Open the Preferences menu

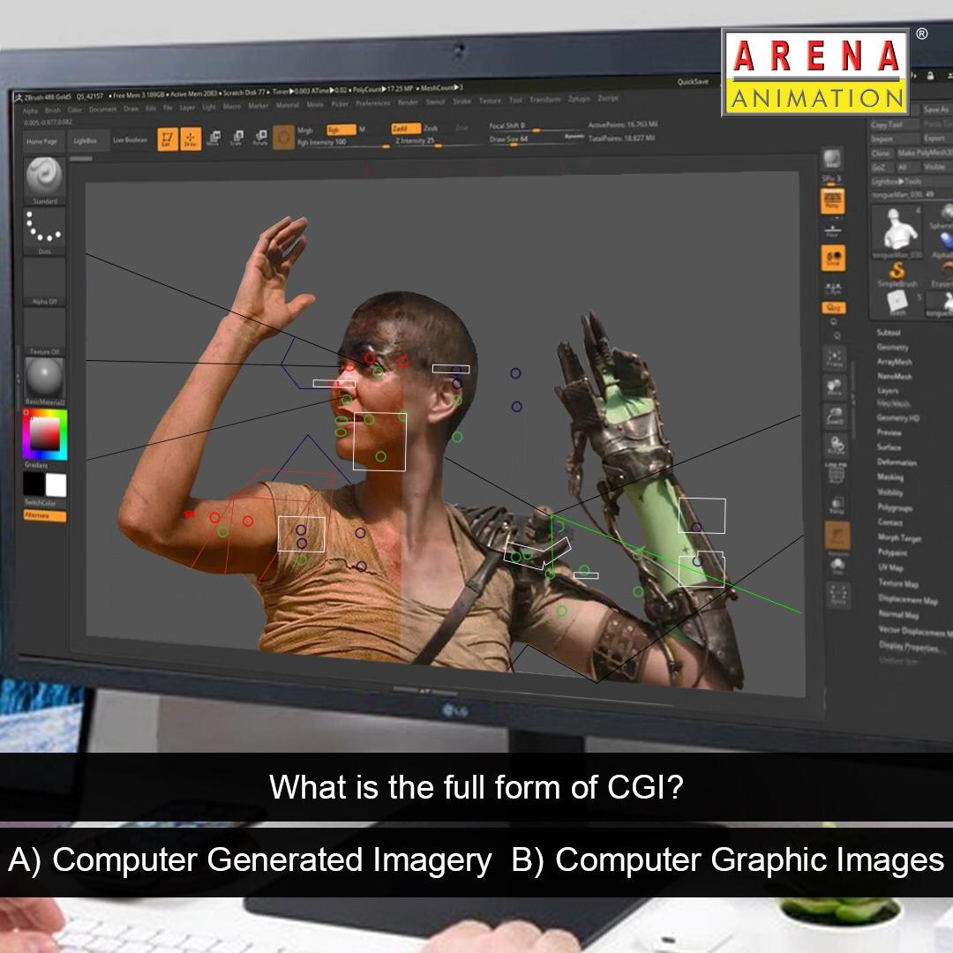(373, 103)
